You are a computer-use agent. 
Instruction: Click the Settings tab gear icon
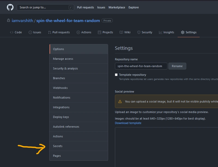[183, 32]
